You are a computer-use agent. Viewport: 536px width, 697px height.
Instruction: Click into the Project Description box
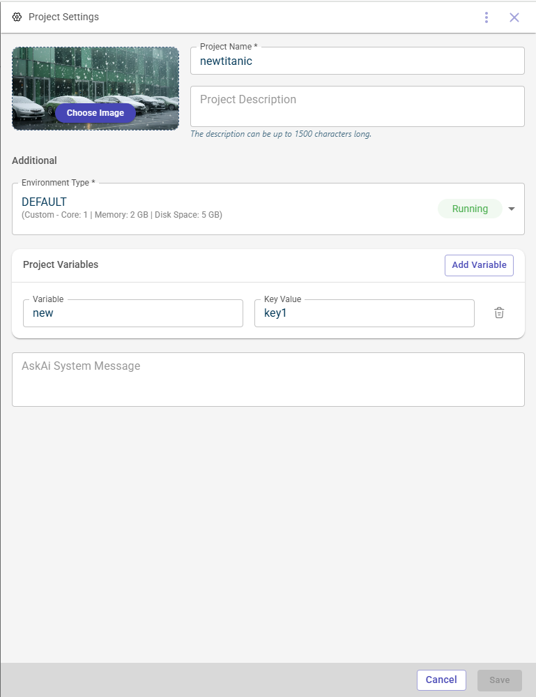point(357,106)
